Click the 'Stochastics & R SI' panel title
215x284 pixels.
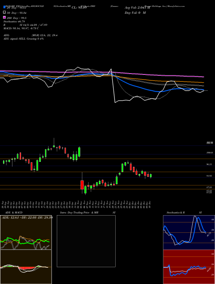coord(184,213)
